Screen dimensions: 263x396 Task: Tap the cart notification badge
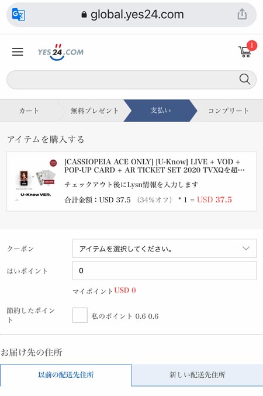[x=252, y=46]
